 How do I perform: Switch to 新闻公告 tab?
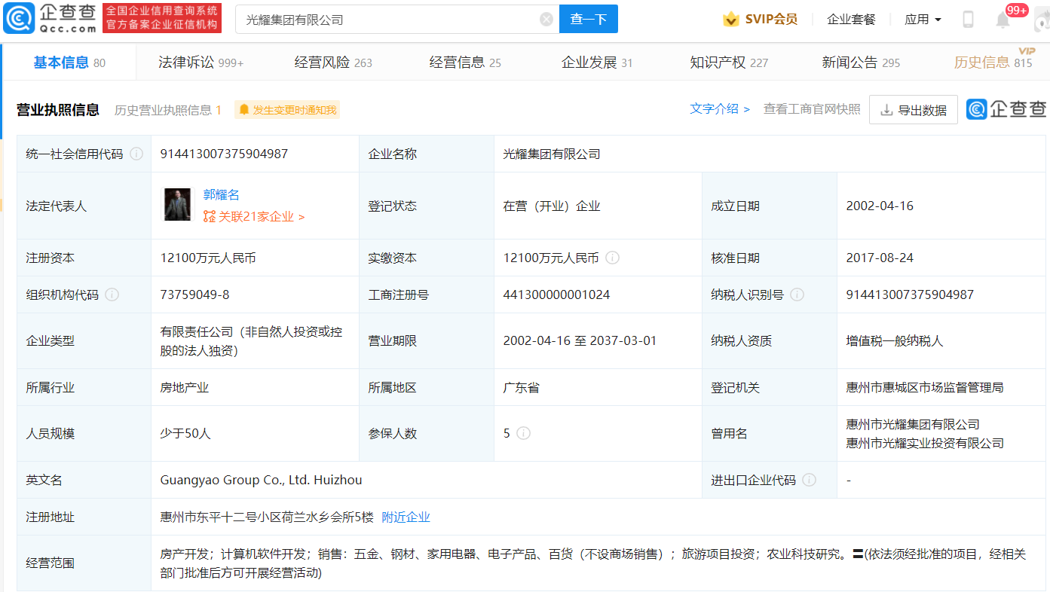pos(861,63)
